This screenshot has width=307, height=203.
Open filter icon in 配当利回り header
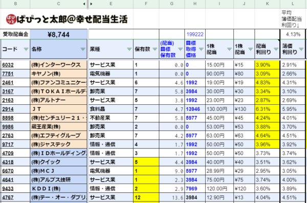276,49
